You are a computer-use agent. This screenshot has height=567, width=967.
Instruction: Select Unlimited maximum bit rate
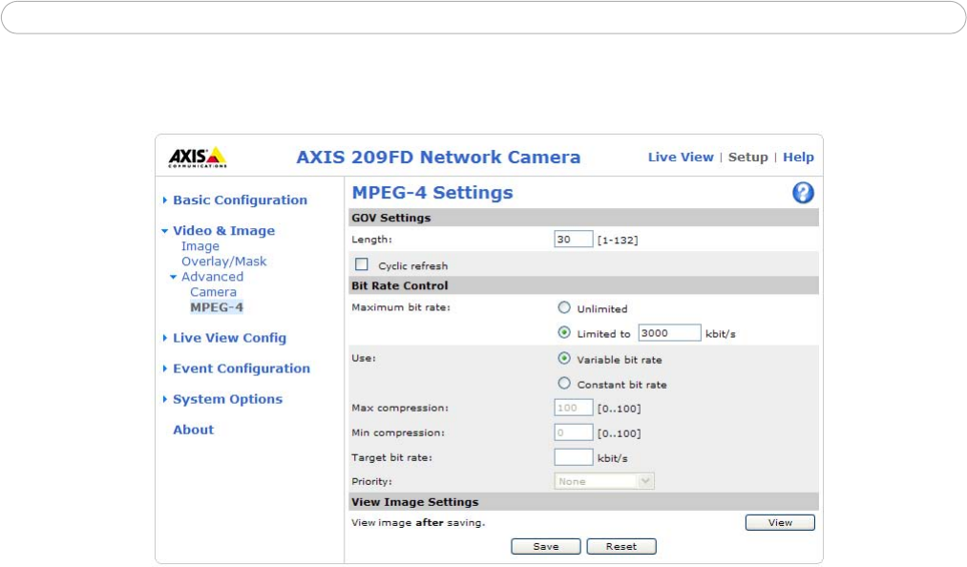(x=564, y=308)
